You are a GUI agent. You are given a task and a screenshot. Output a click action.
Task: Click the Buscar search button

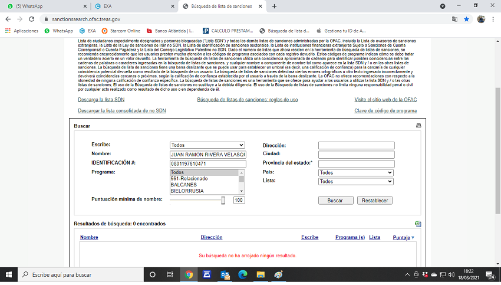tap(335, 201)
